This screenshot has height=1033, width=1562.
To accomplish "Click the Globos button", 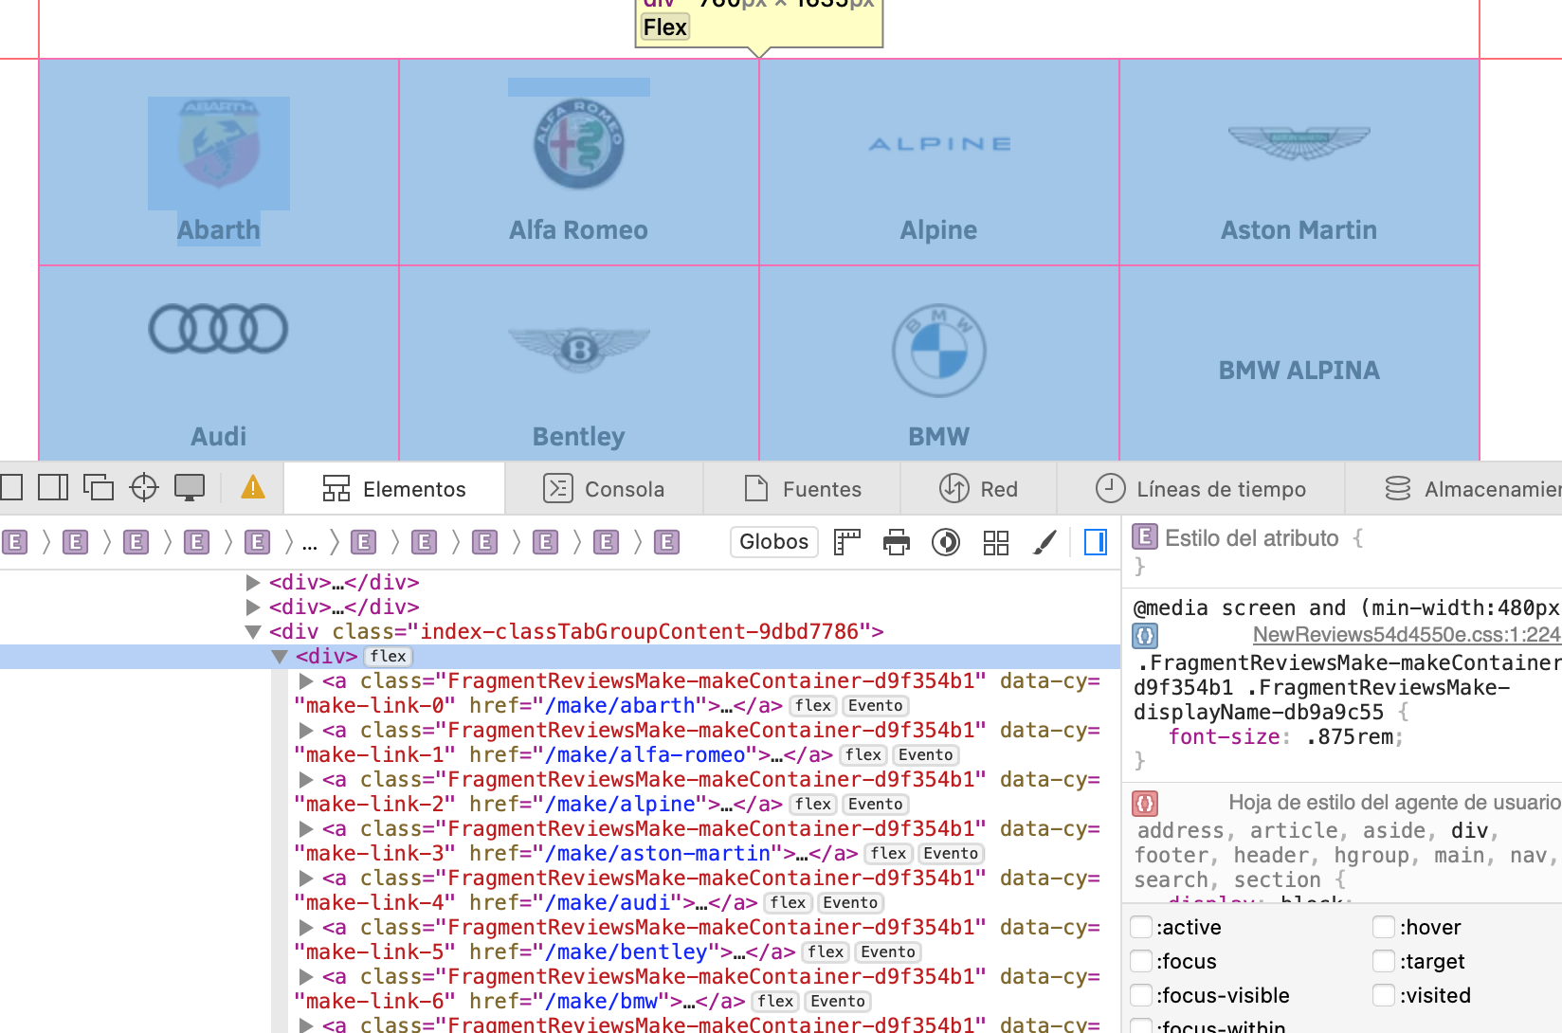I will 773,542.
